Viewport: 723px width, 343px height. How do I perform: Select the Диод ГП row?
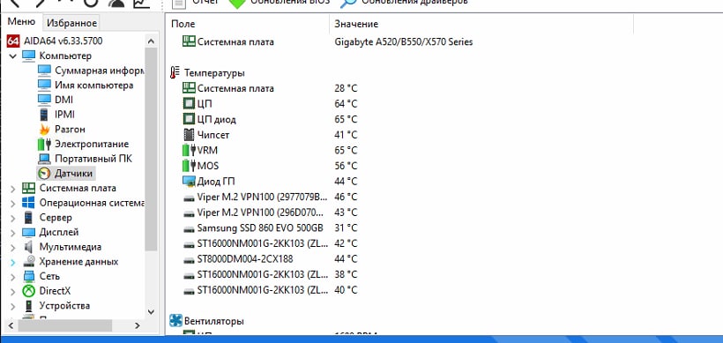(270, 181)
